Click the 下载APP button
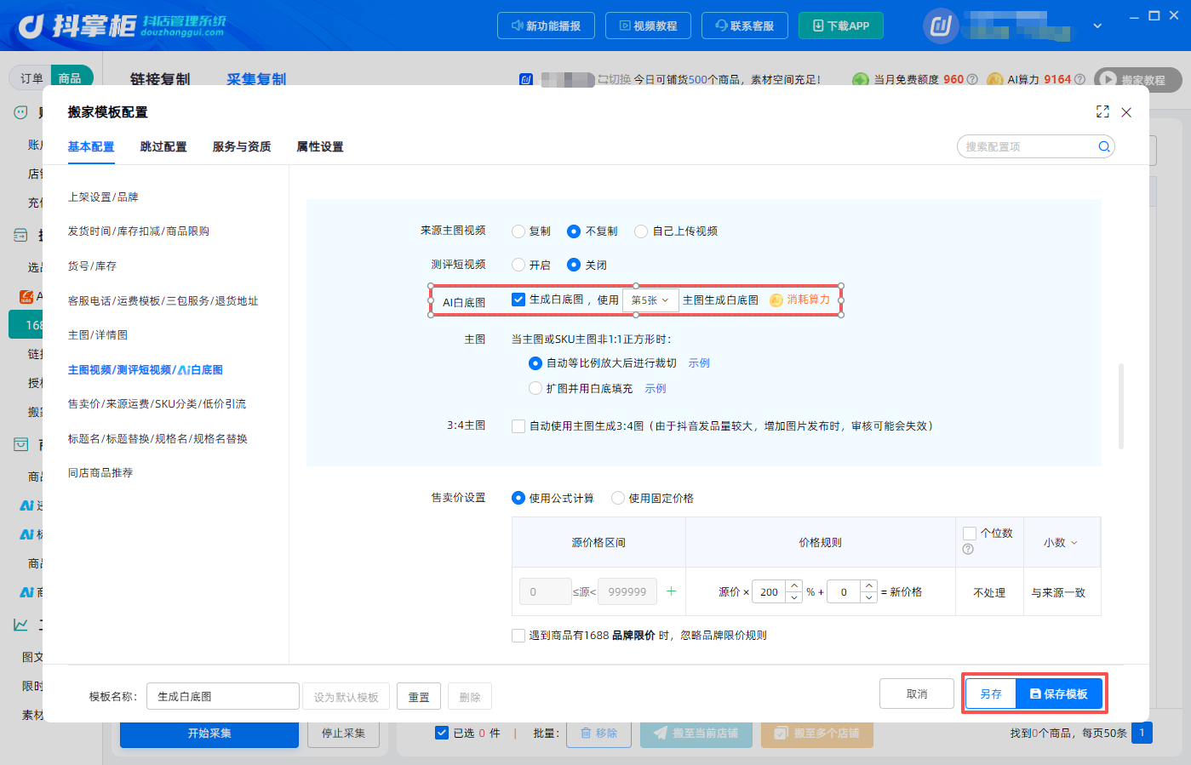1191x765 pixels. [841, 26]
